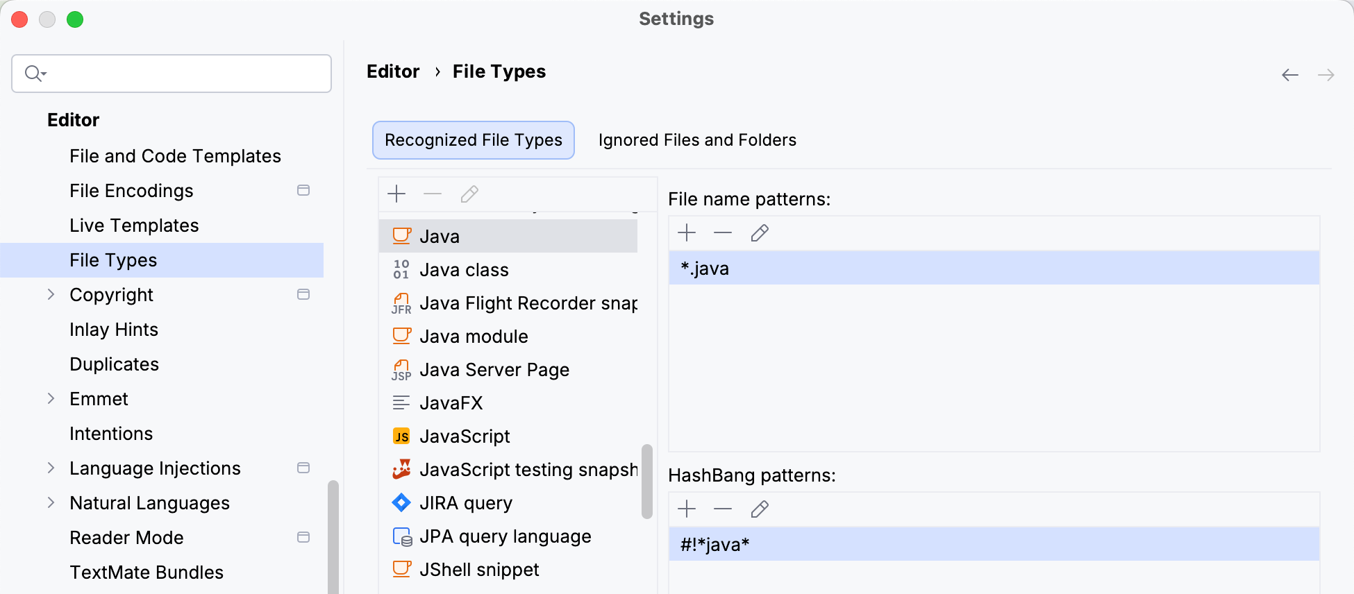This screenshot has height=594, width=1354.
Task: Edit the HashBang pattern
Action: pos(760,509)
